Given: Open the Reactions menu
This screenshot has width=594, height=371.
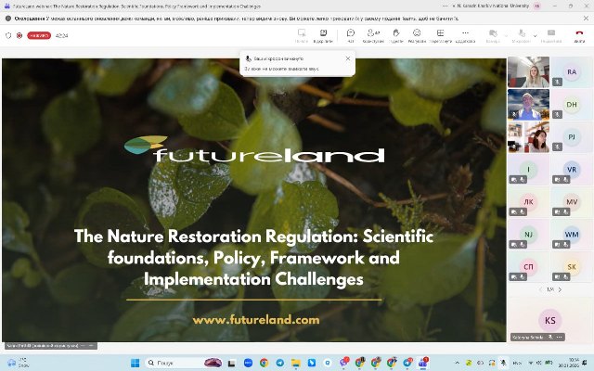Looking at the screenshot, I should point(418,35).
